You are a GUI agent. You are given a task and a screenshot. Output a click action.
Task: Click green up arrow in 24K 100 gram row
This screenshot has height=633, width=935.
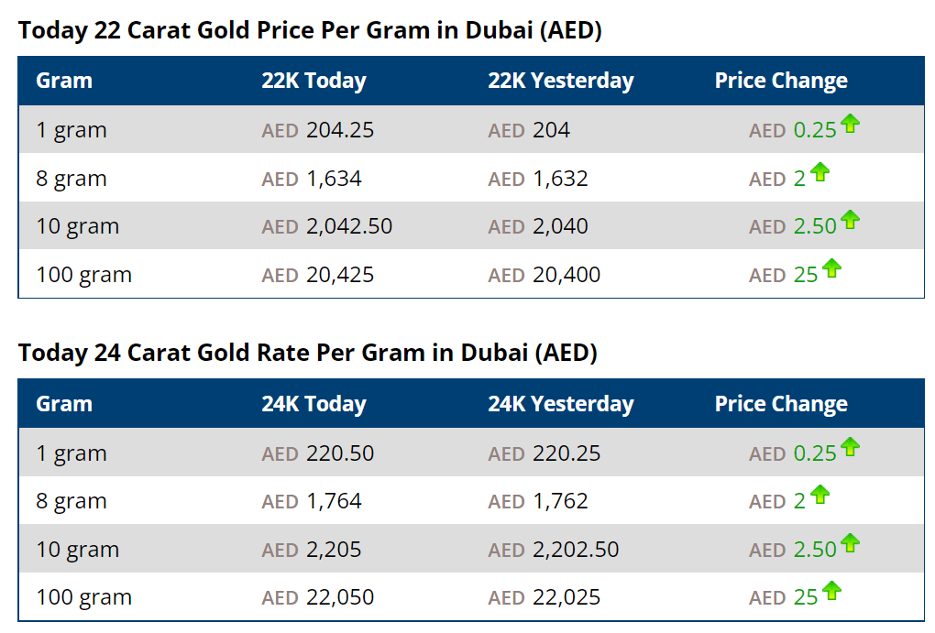click(x=831, y=591)
